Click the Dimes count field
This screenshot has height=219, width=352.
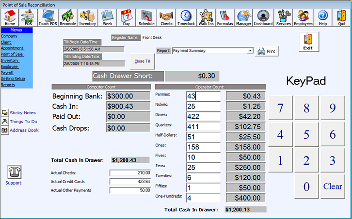[203, 116]
